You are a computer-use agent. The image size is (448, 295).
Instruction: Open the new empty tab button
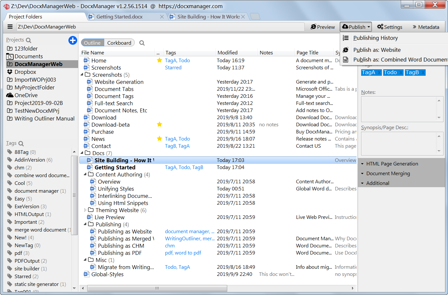click(255, 17)
